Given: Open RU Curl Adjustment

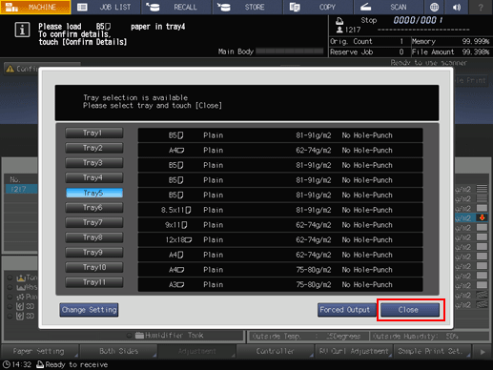Looking at the screenshot, I should pyautogui.click(x=354, y=351).
